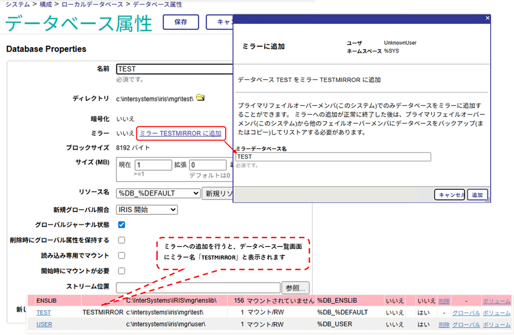514x335 pixels.
Task: Click ミラー TESTMIRROR に追加 link
Action: point(180,134)
